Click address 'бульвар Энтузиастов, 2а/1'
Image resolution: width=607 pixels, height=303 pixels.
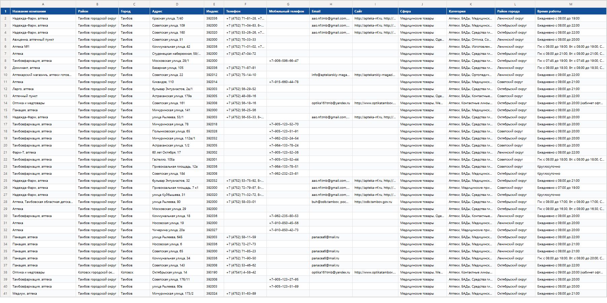coord(177,89)
